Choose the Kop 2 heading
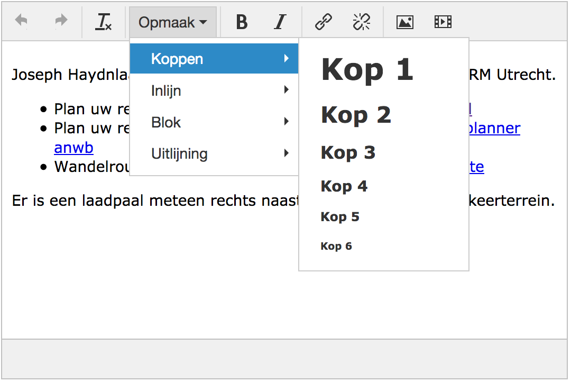Screen dimensions: 571x382 pyautogui.click(x=356, y=115)
